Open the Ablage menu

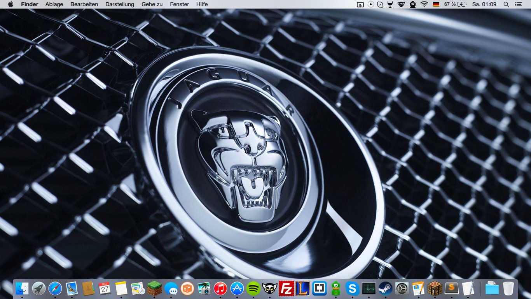click(54, 4)
